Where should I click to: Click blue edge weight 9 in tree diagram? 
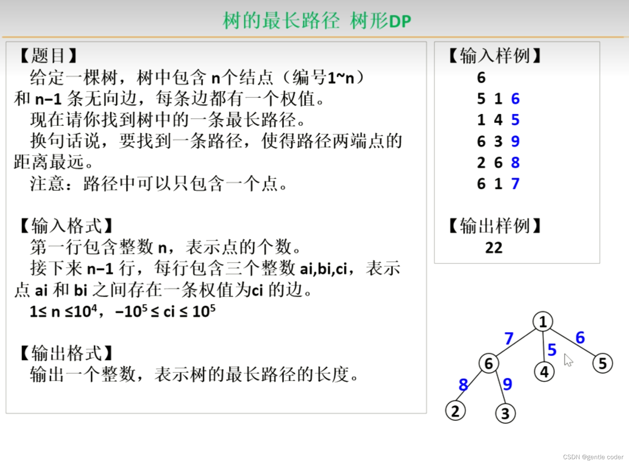508,384
